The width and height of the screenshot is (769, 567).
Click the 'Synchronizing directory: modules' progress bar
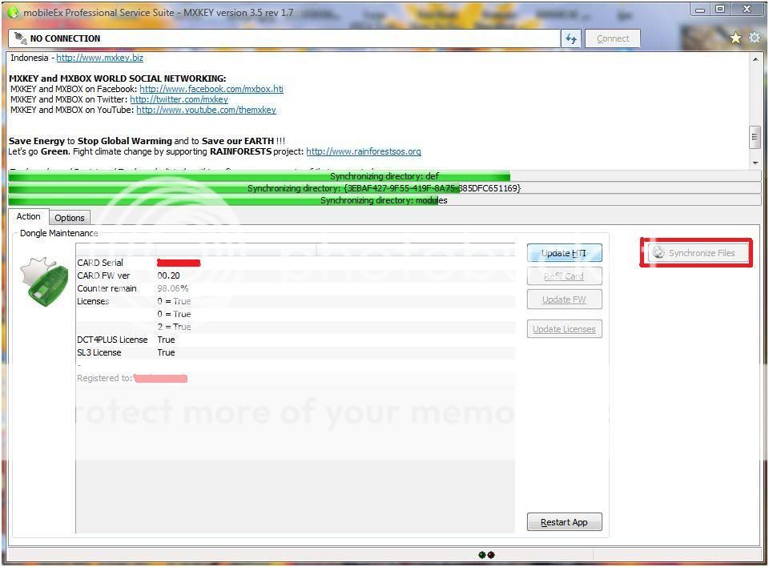pos(384,200)
